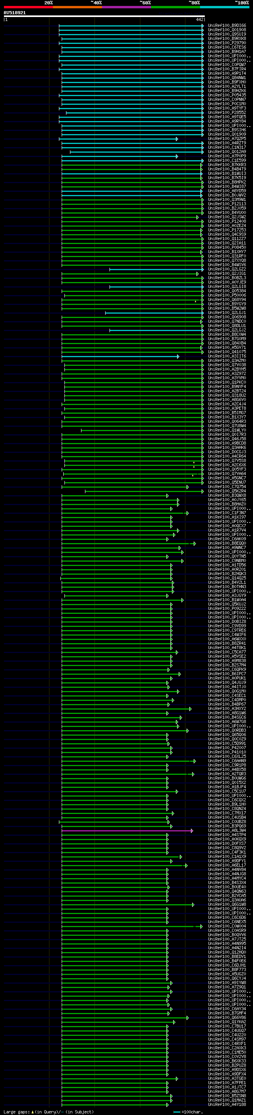Image resolution: width=253 pixels, height=1115 pixels.
Task: Select the UniRef100_A9P1T4 label
Action: [x=227, y=74]
